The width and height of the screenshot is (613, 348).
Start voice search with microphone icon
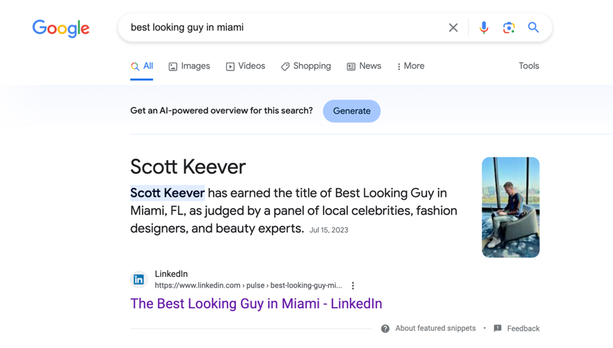point(484,27)
